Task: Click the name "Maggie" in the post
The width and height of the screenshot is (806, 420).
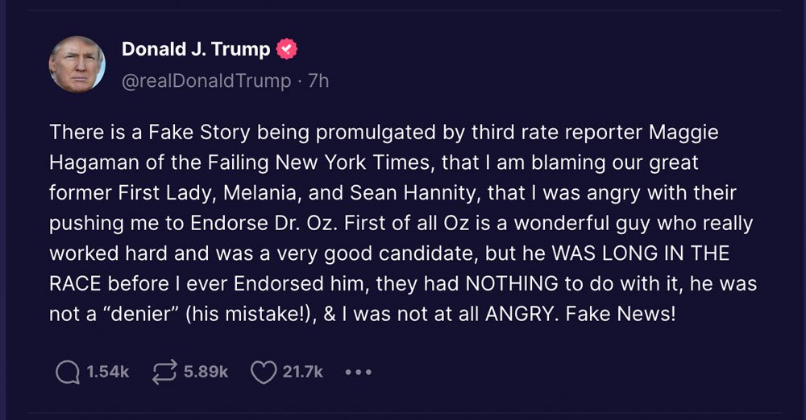Action: (683, 133)
